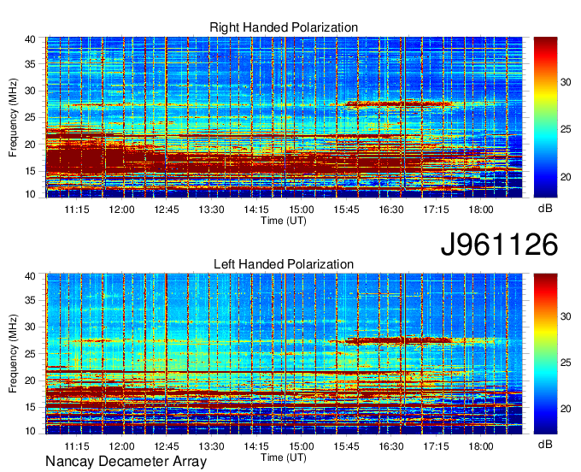Image resolution: width=581 pixels, height=472 pixels.
Task: Click the 40 MHz tick of Right Handed plot
Action: [30, 39]
